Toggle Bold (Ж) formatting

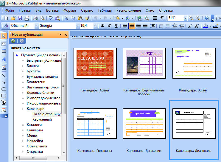click(x=102, y=26)
